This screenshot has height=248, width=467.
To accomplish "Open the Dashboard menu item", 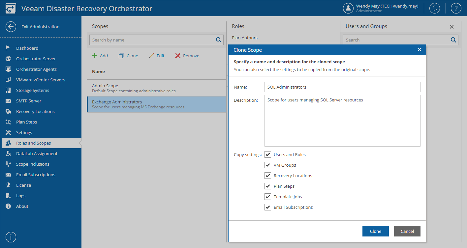I will tap(41, 48).
